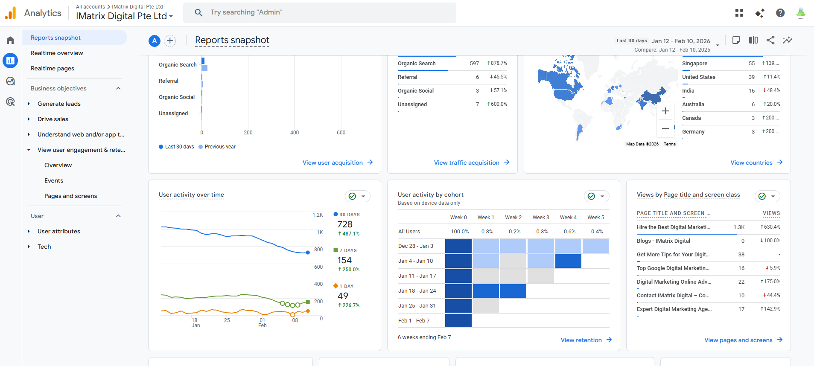Open the Google apps grid icon

(x=739, y=13)
